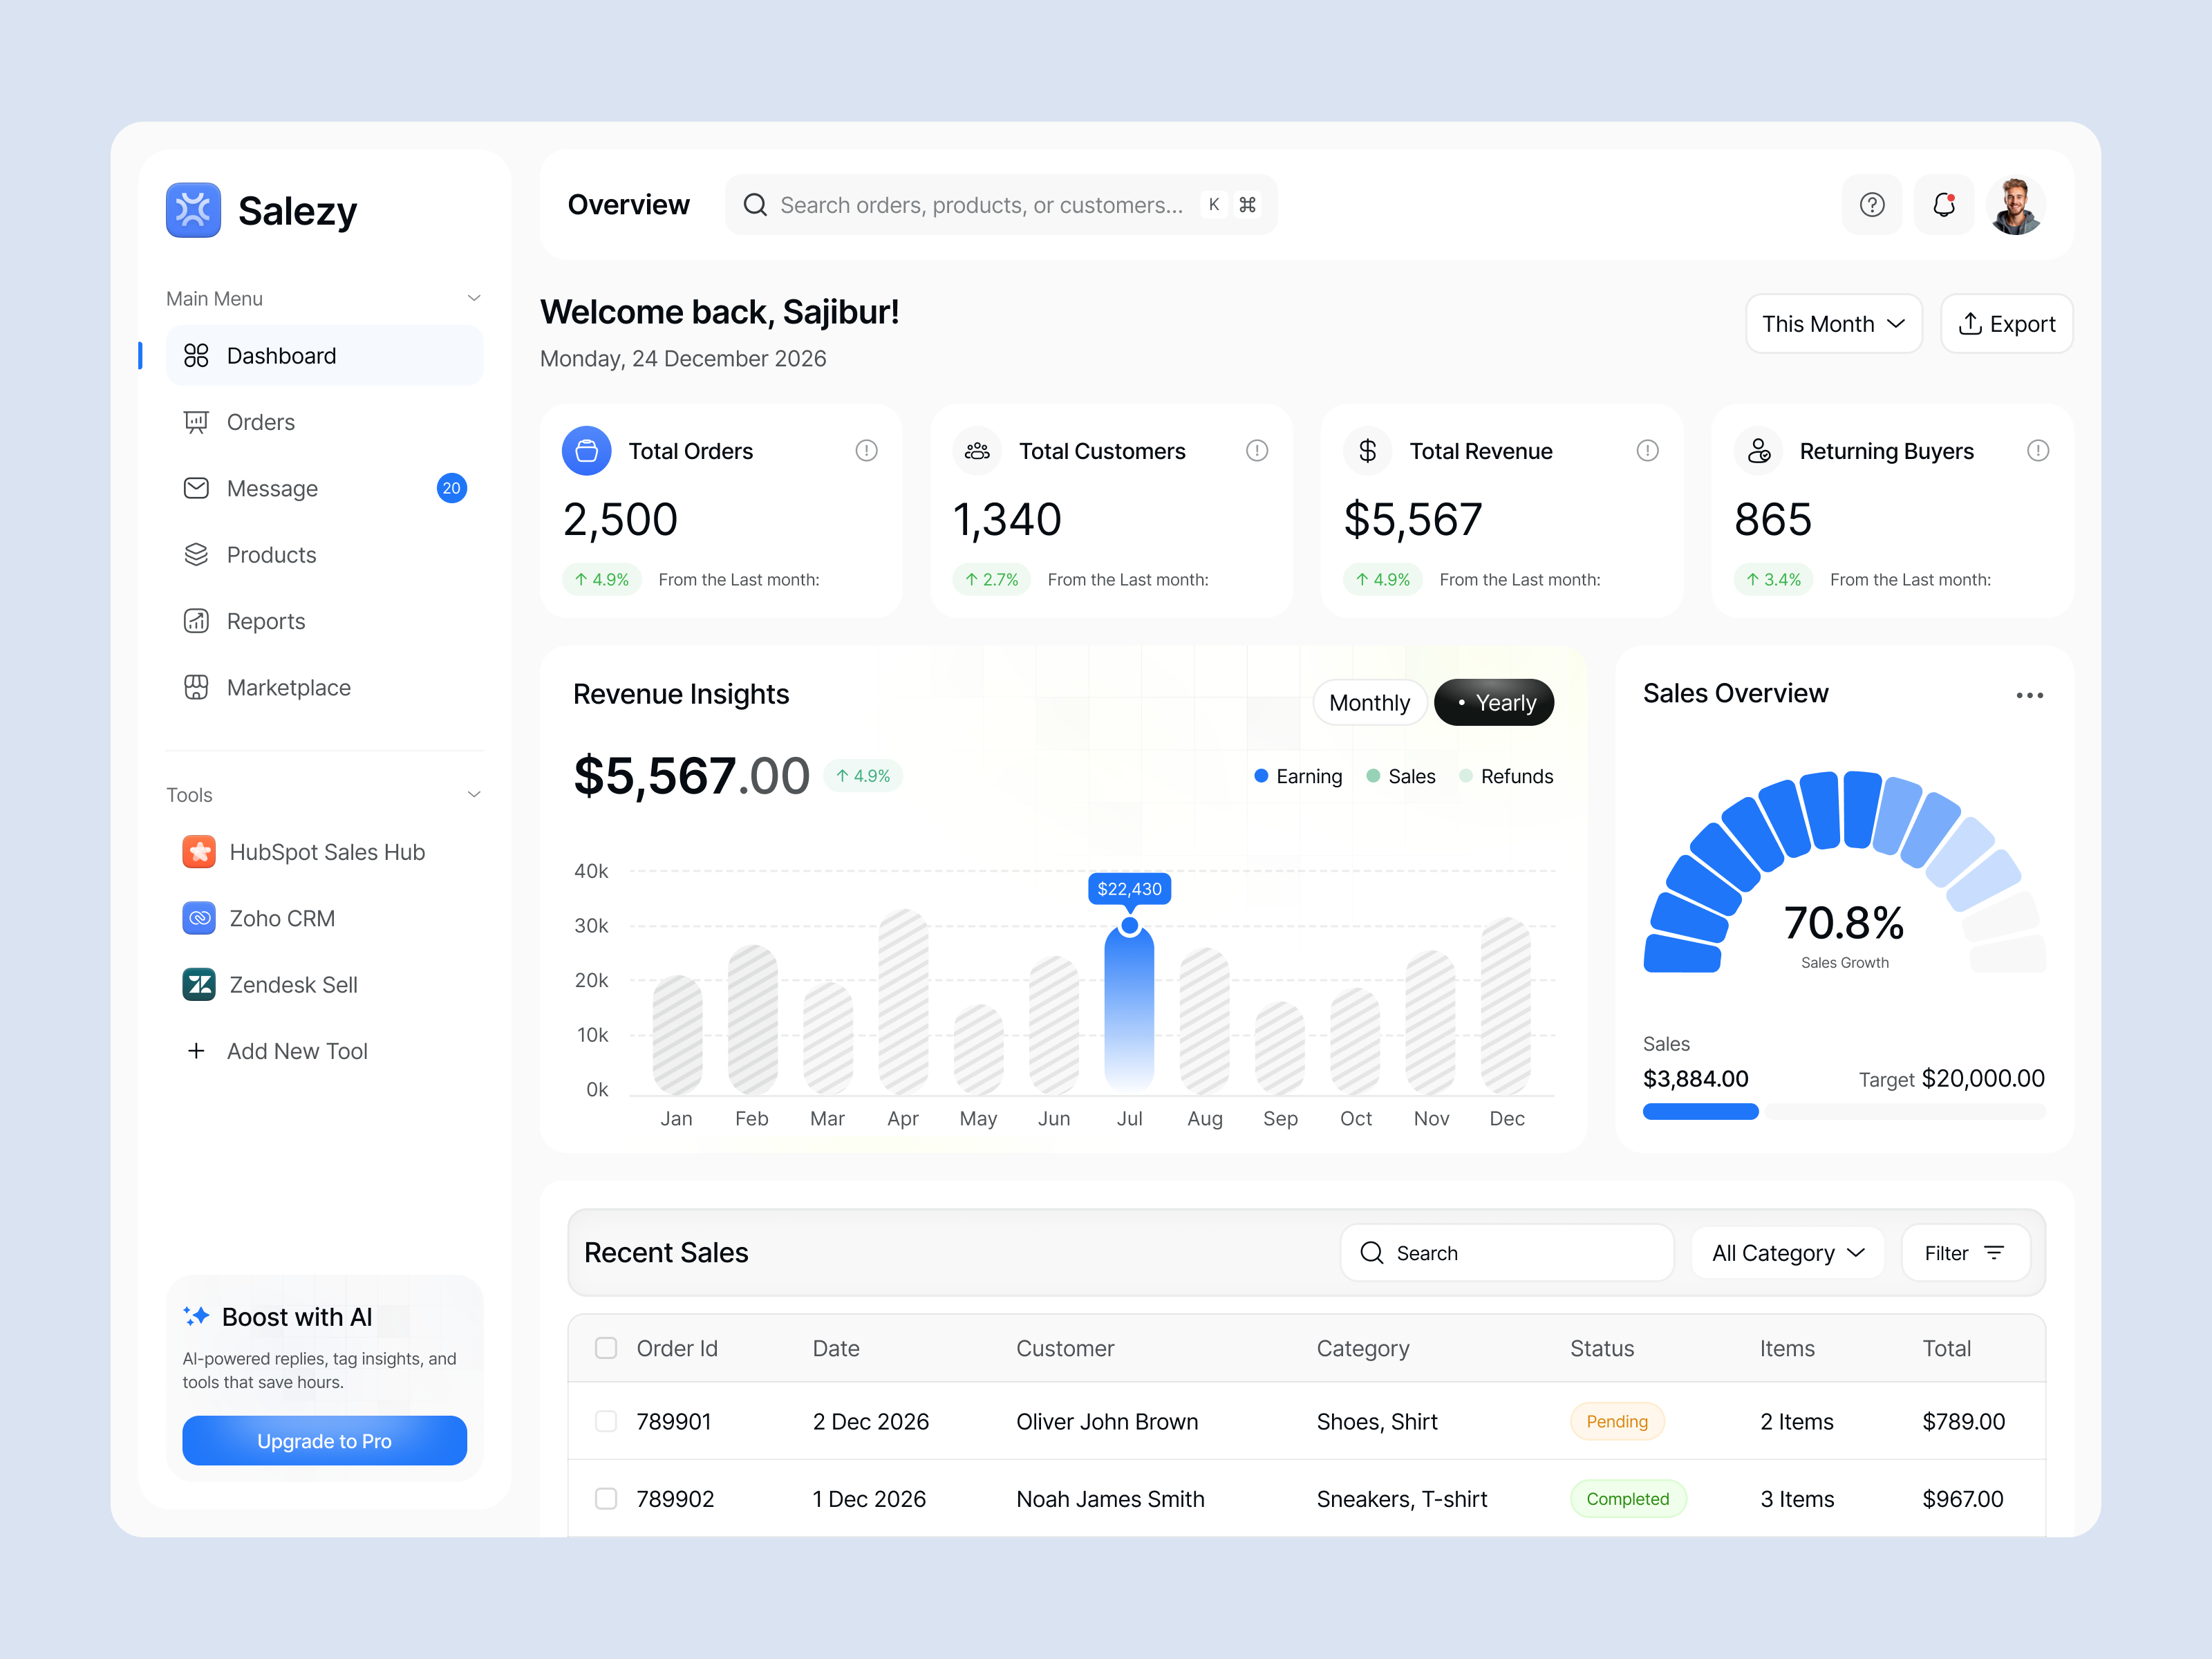Viewport: 2212px width, 1659px height.
Task: Select the Yearly revenue tab
Action: (x=1493, y=702)
